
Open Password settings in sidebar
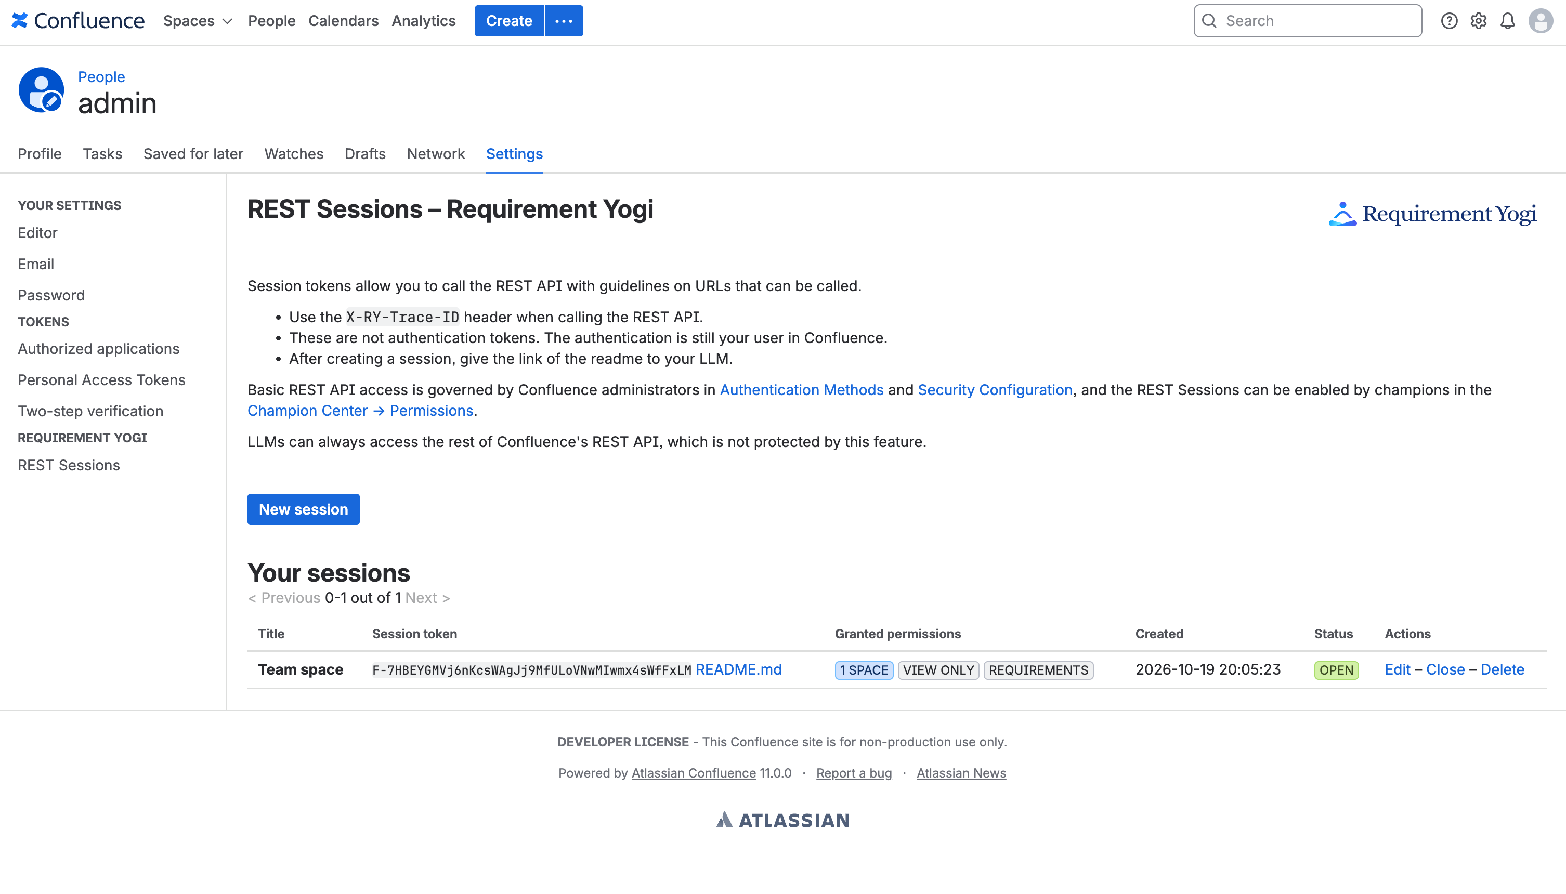coord(51,295)
